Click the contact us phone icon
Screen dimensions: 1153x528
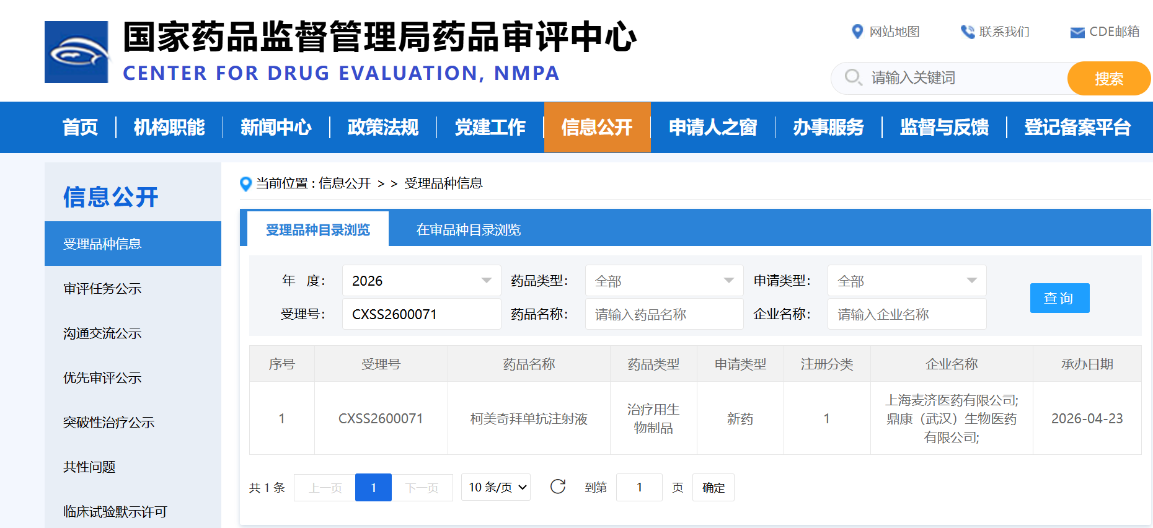pyautogui.click(x=967, y=32)
